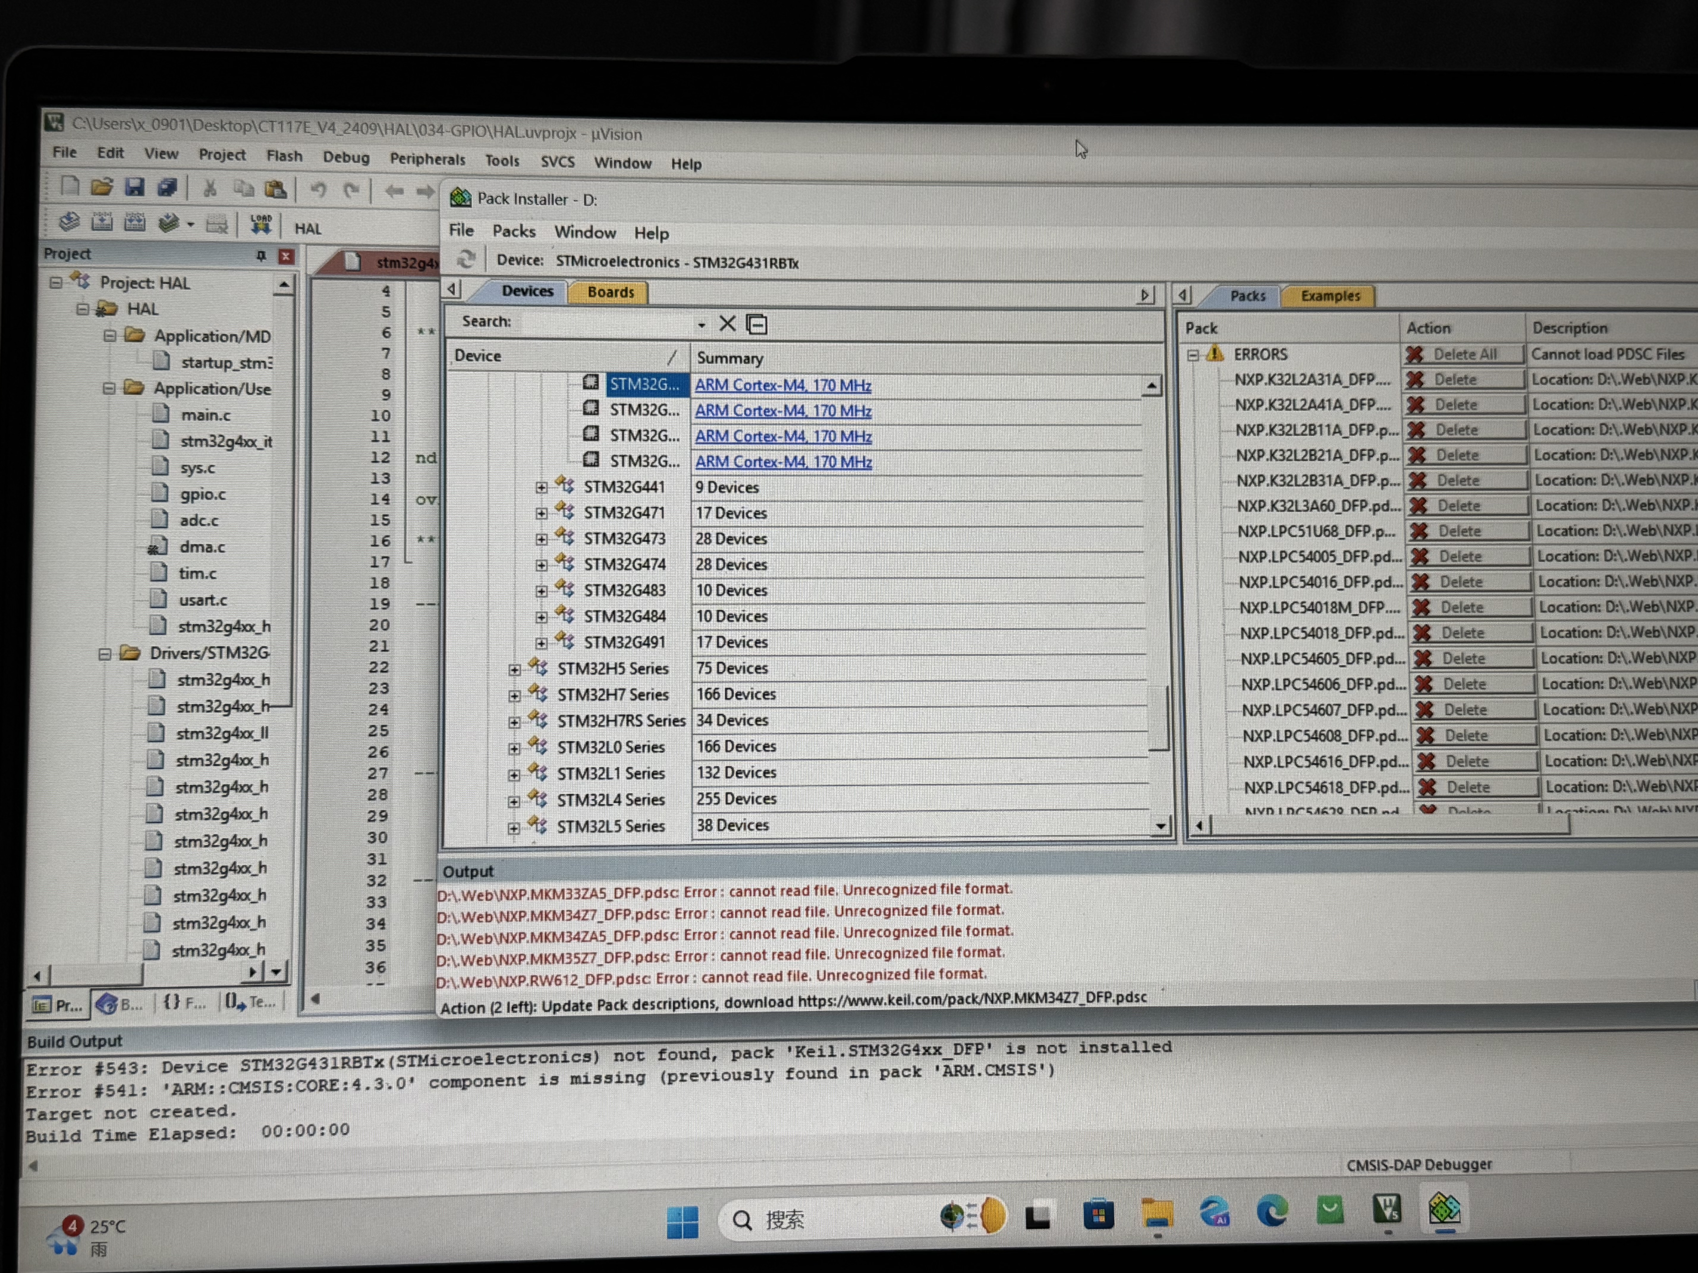Viewport: 1698px width, 1273px height.
Task: Open first ARM Cortex-M4, 170 MHz link
Action: point(783,385)
